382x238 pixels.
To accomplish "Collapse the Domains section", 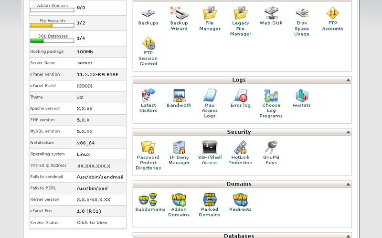I will 348,184.
